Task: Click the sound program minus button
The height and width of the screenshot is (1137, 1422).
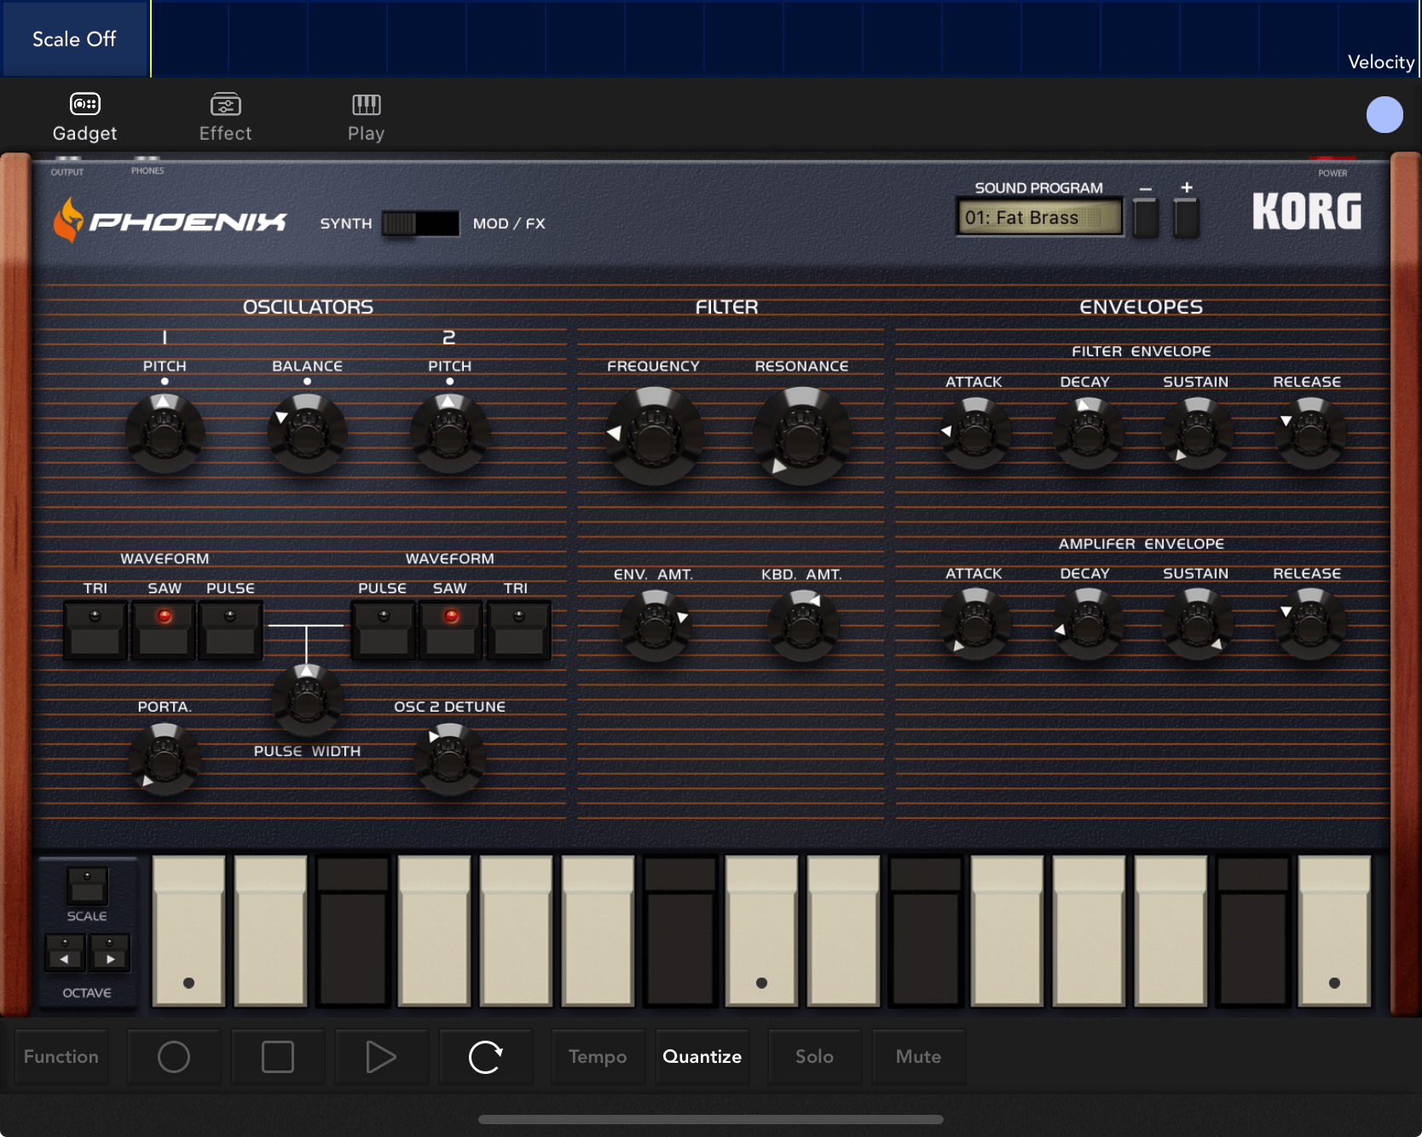Action: tap(1146, 217)
